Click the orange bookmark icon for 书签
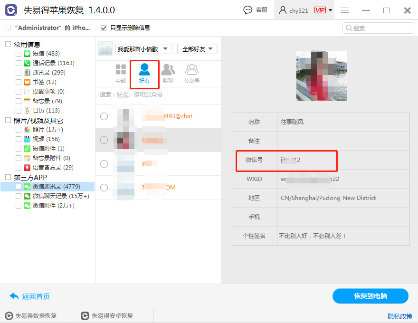Viewport: 418px width, 323px height. click(27, 82)
